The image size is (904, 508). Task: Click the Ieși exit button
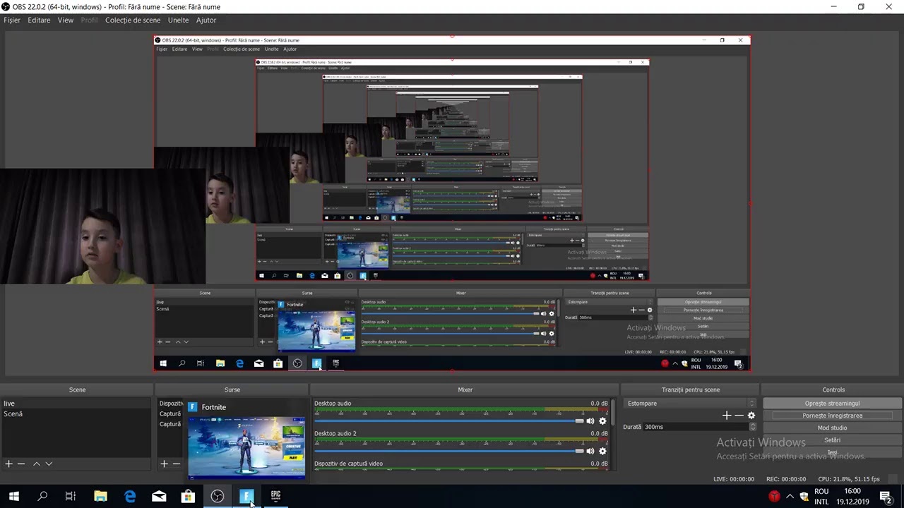(x=832, y=452)
